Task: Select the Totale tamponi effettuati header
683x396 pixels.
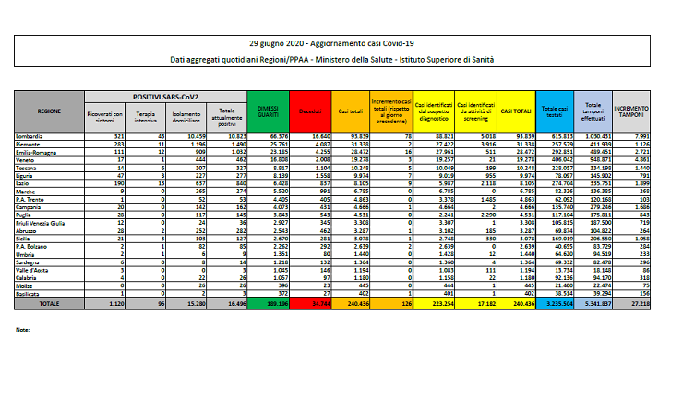Action: pos(592,110)
